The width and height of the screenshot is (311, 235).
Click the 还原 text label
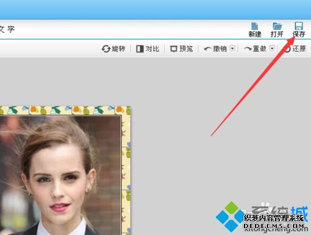[x=299, y=49]
